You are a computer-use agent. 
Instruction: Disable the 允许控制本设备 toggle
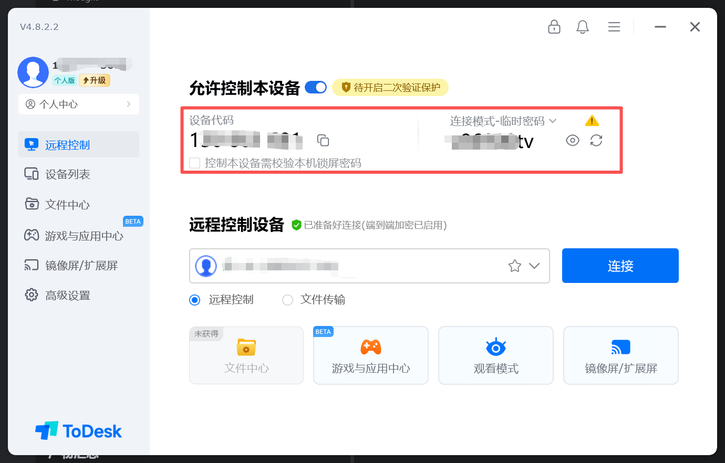click(315, 87)
